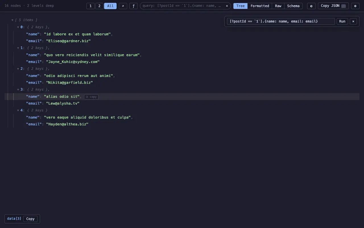Expand tree to depth level 2
The width and height of the screenshot is (364, 228).
point(99,6)
